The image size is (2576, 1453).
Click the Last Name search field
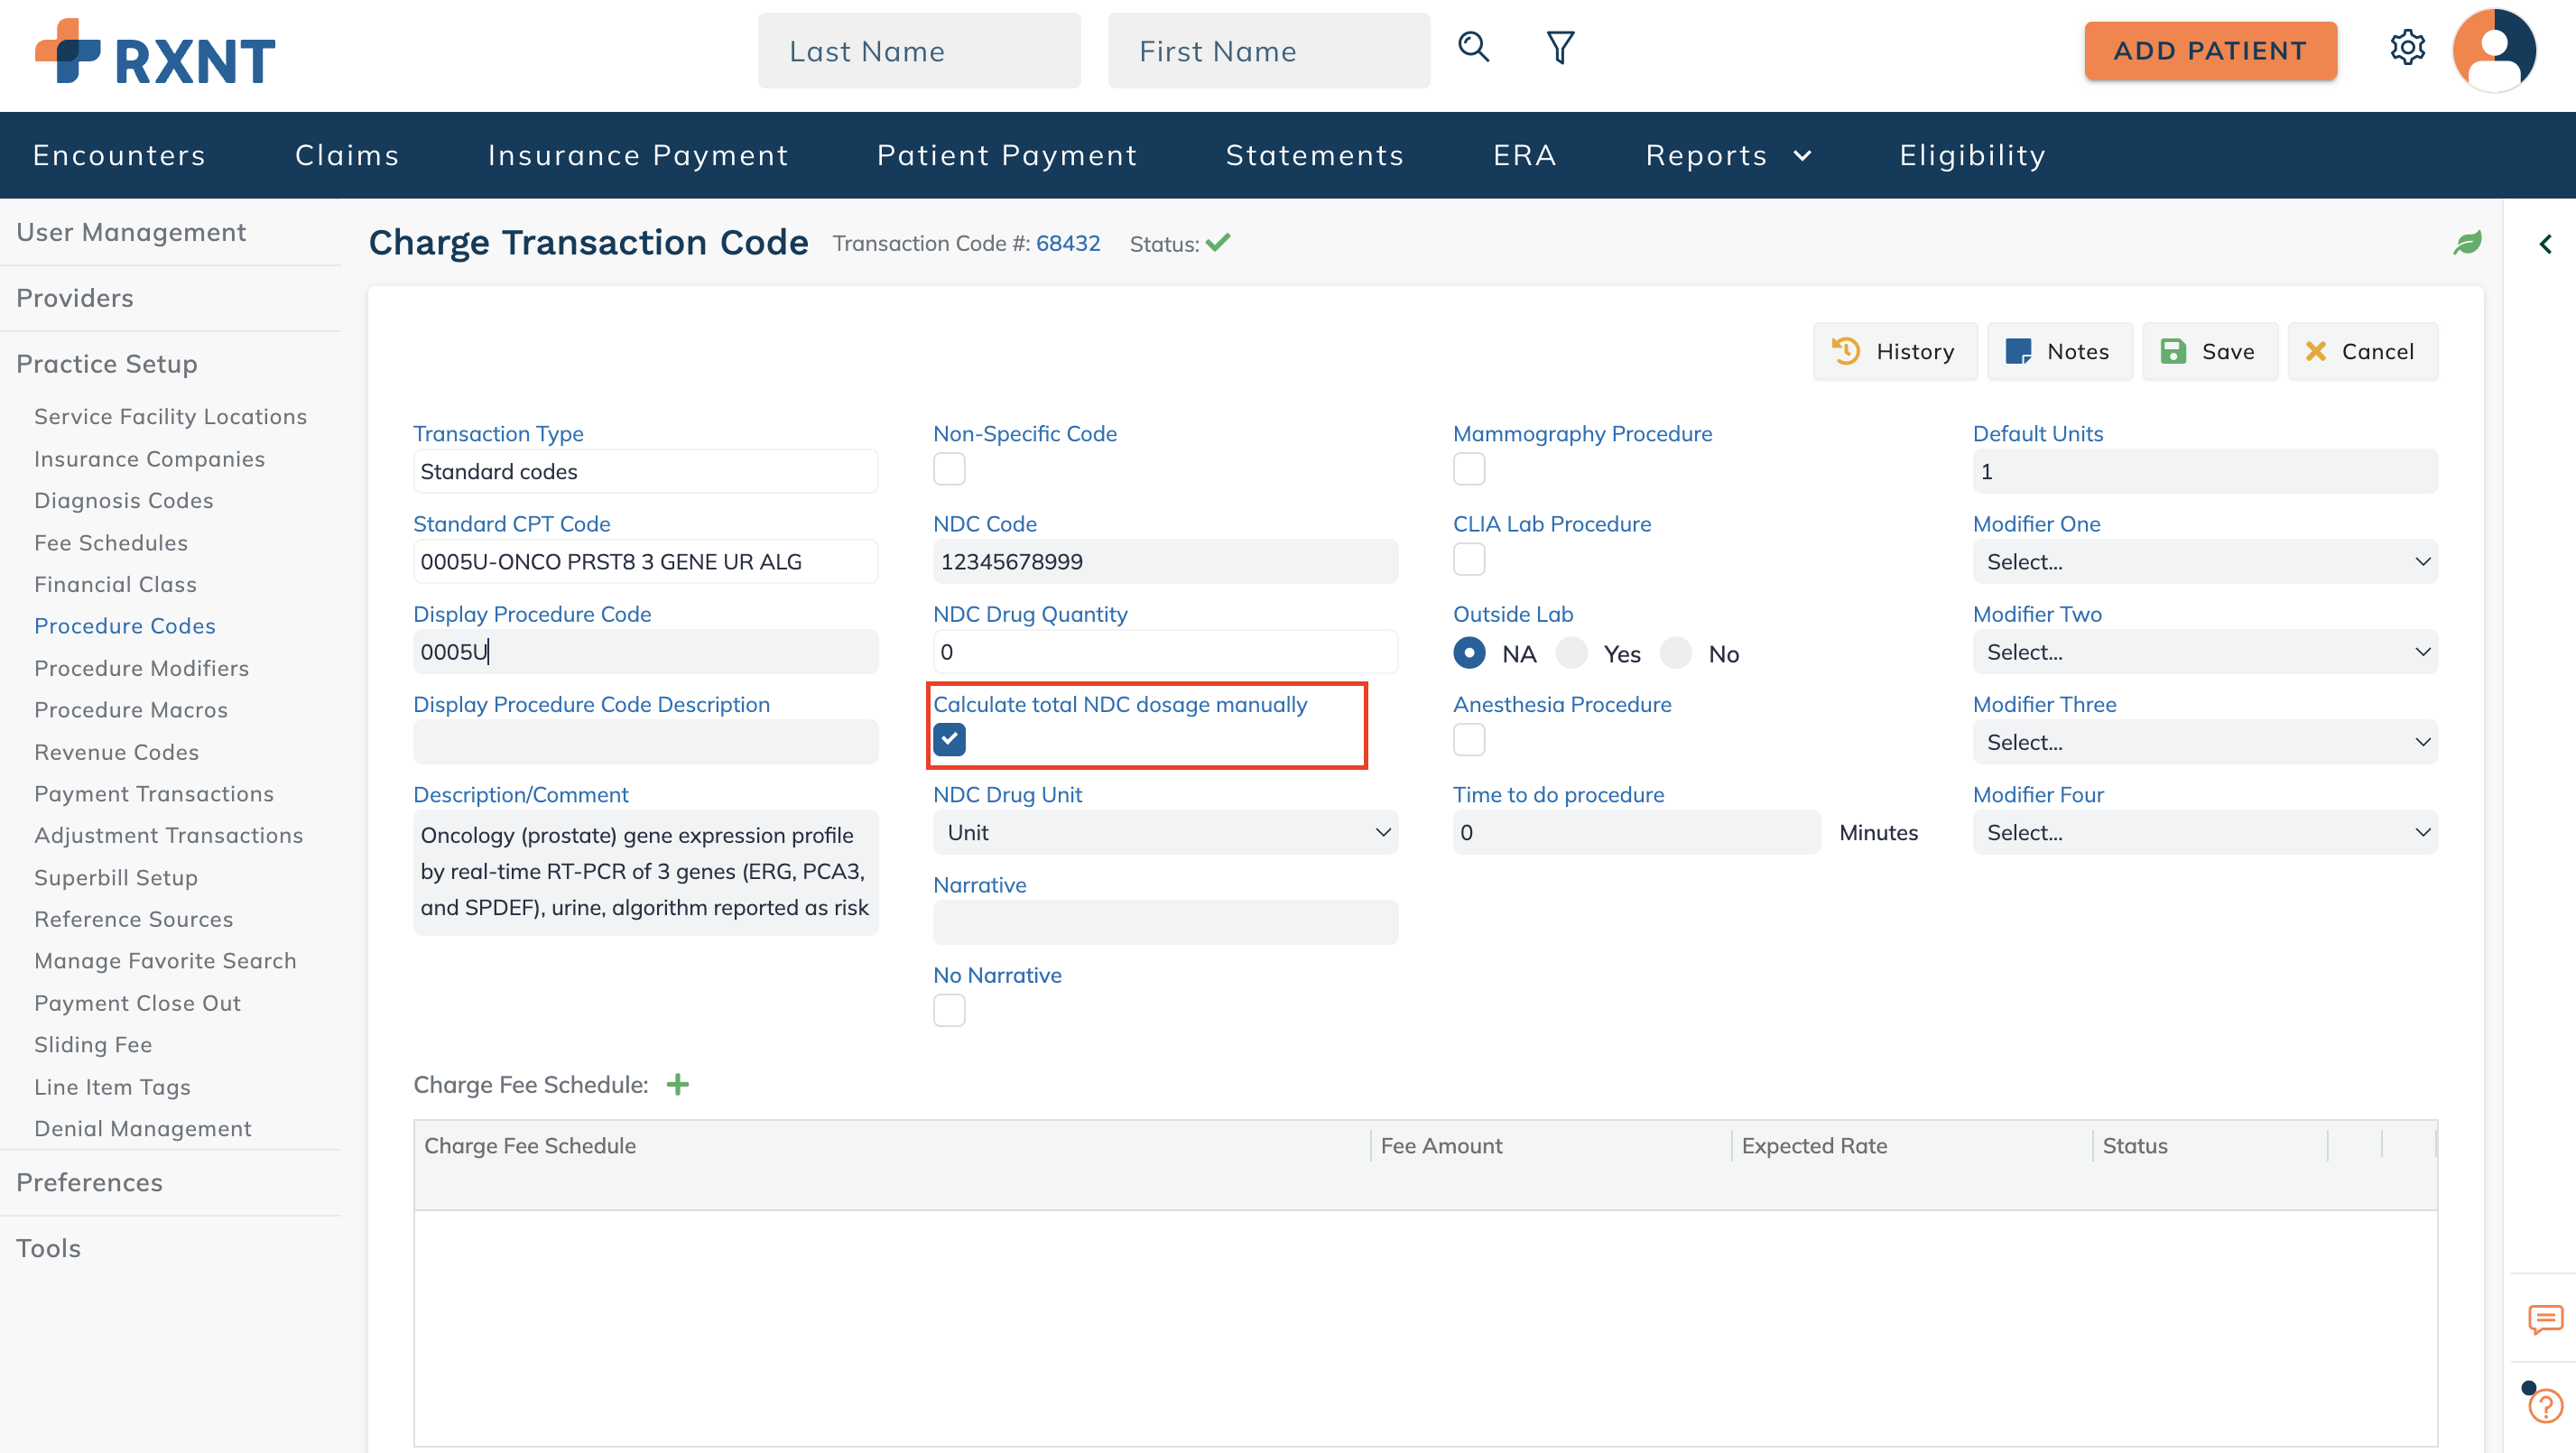(x=919, y=50)
